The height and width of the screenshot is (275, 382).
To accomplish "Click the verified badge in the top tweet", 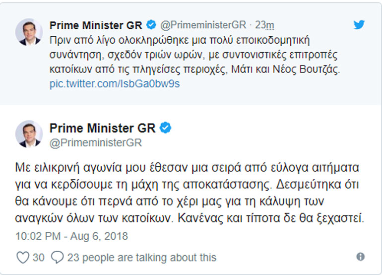I will 151,25.
